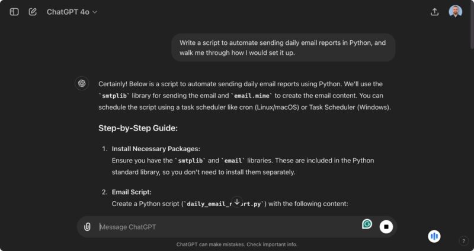Click the ChatGPT logo beside the response
The image size is (474, 251).
(x=82, y=83)
